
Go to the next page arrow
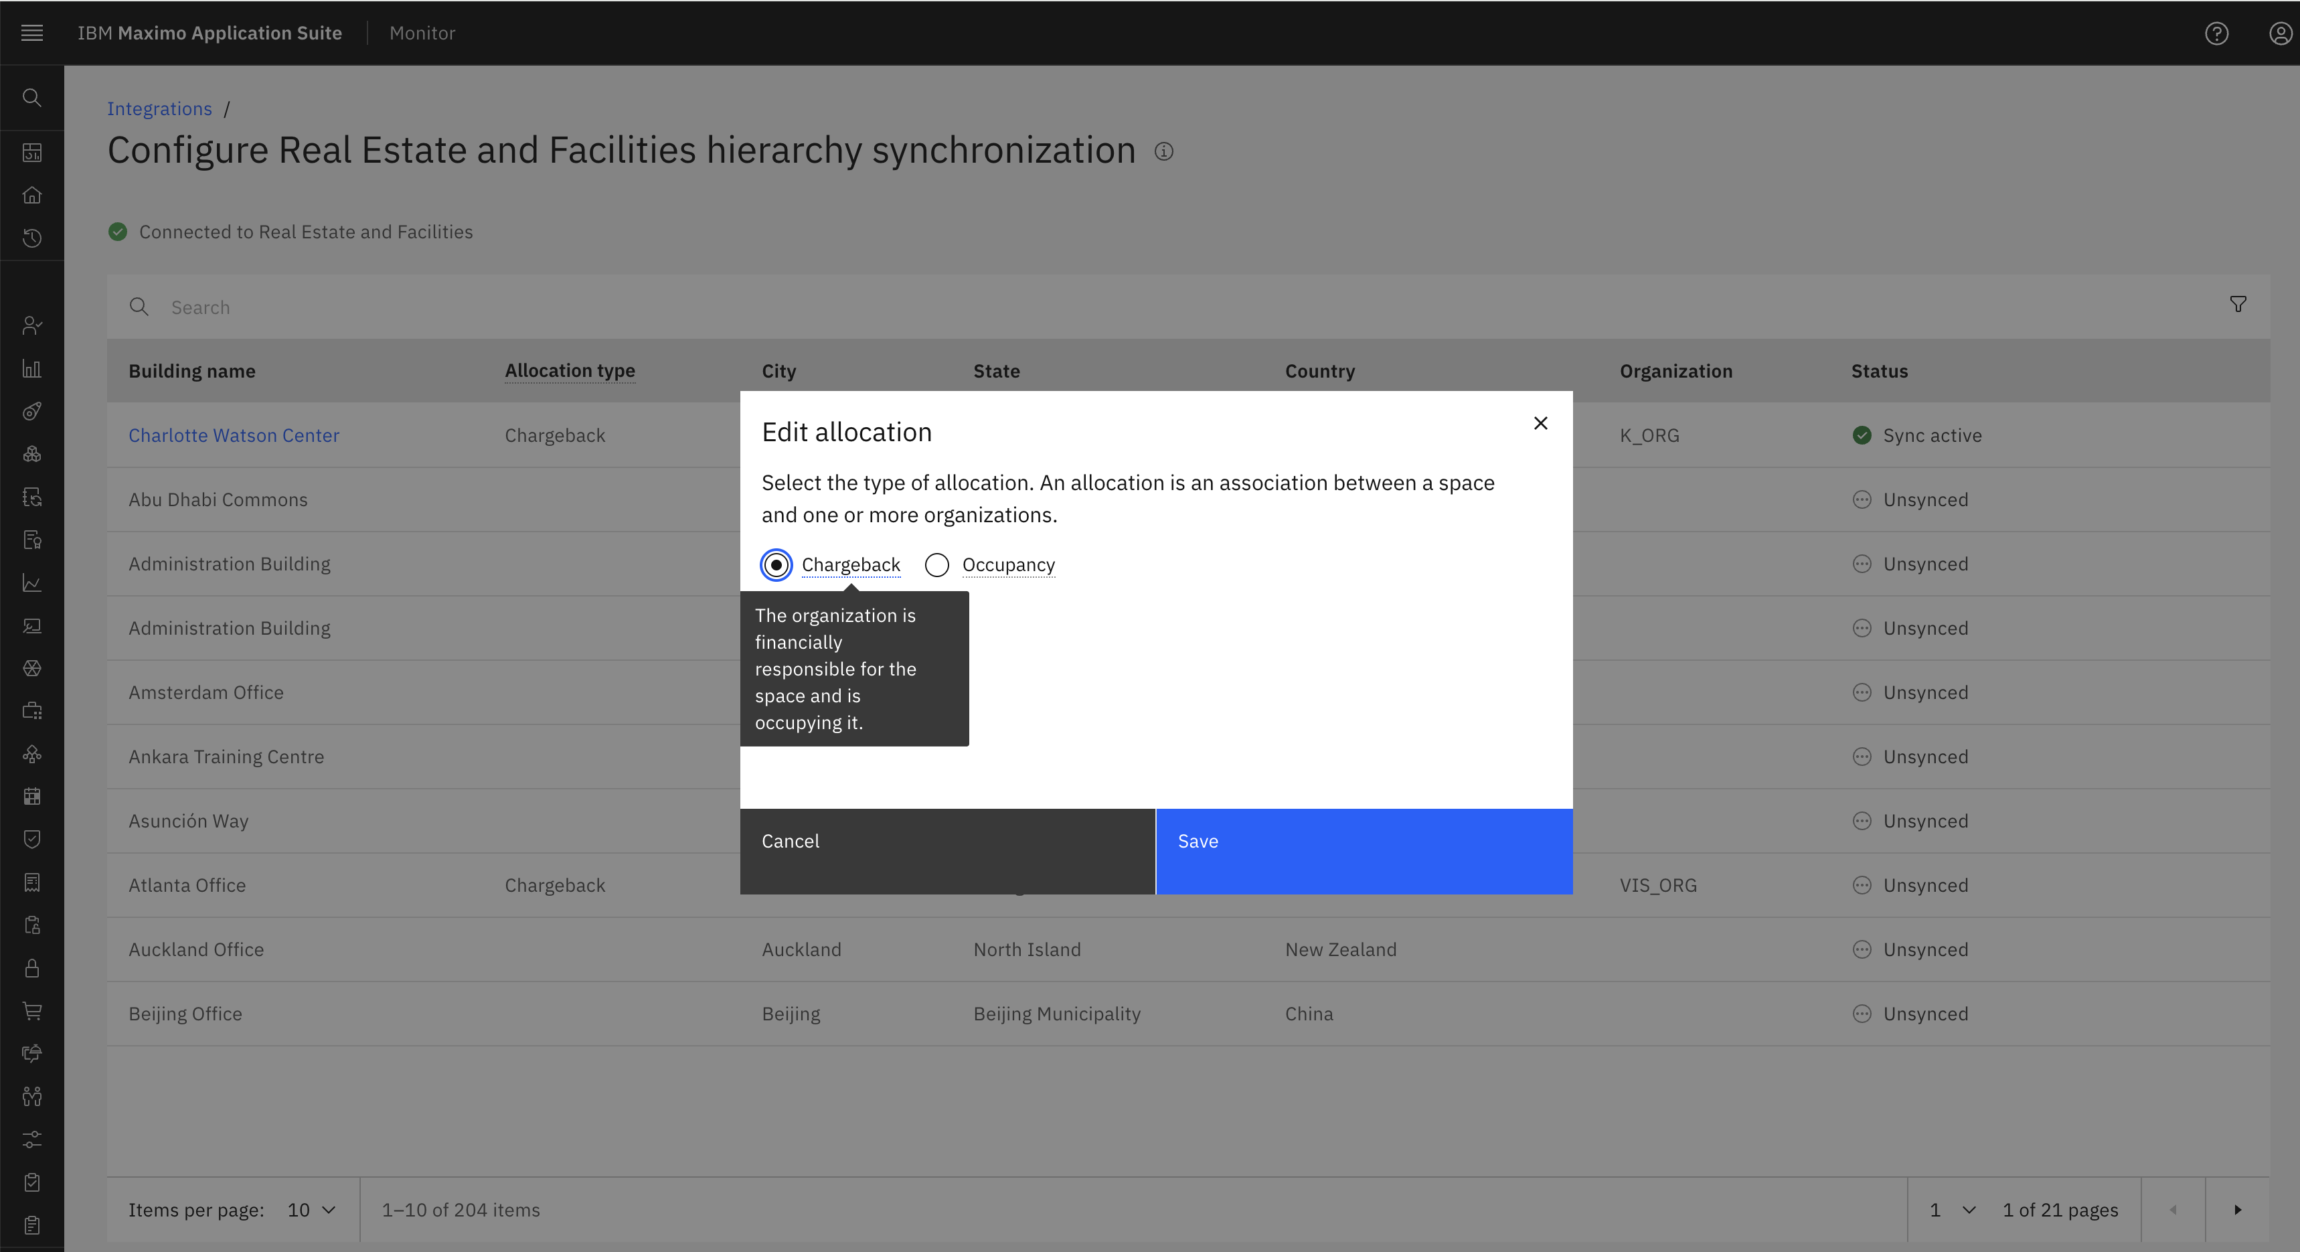[2238, 1210]
